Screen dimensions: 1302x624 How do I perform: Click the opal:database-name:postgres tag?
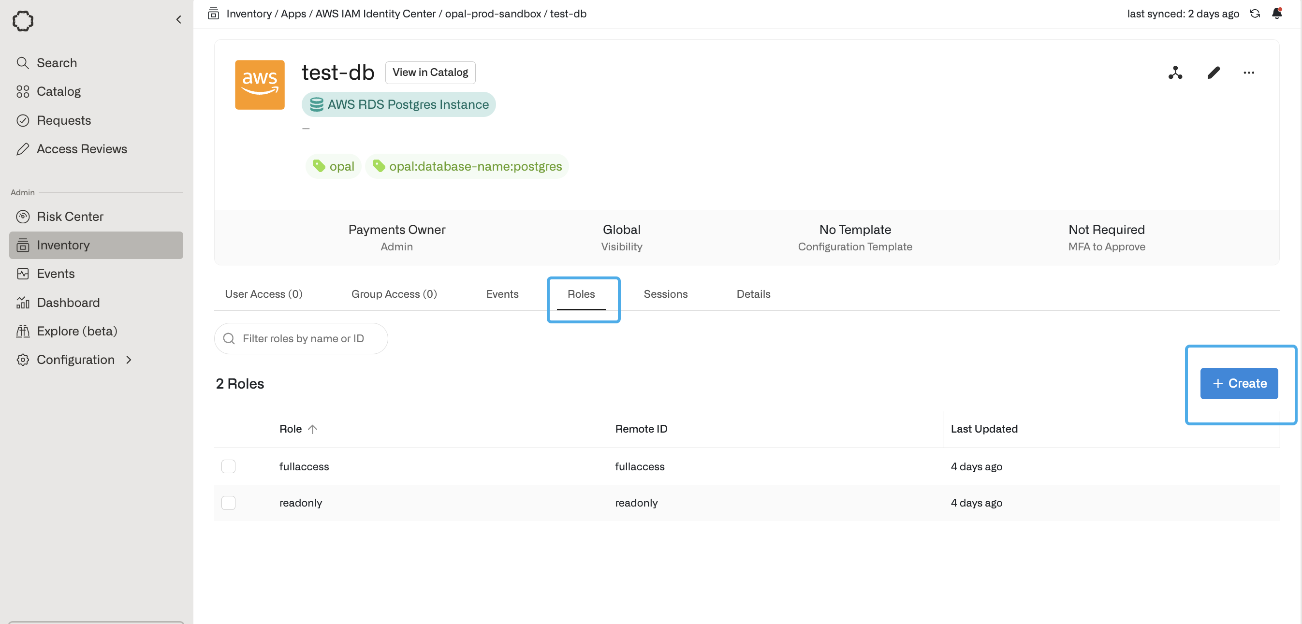tap(467, 166)
